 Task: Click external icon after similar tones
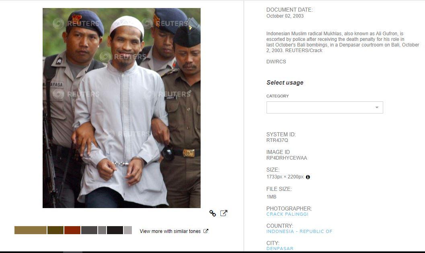click(206, 231)
